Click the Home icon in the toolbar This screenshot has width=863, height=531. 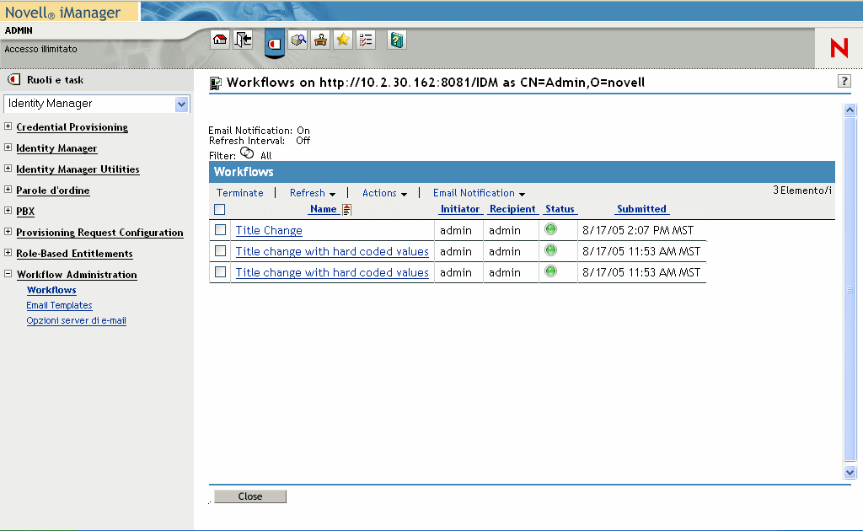220,40
